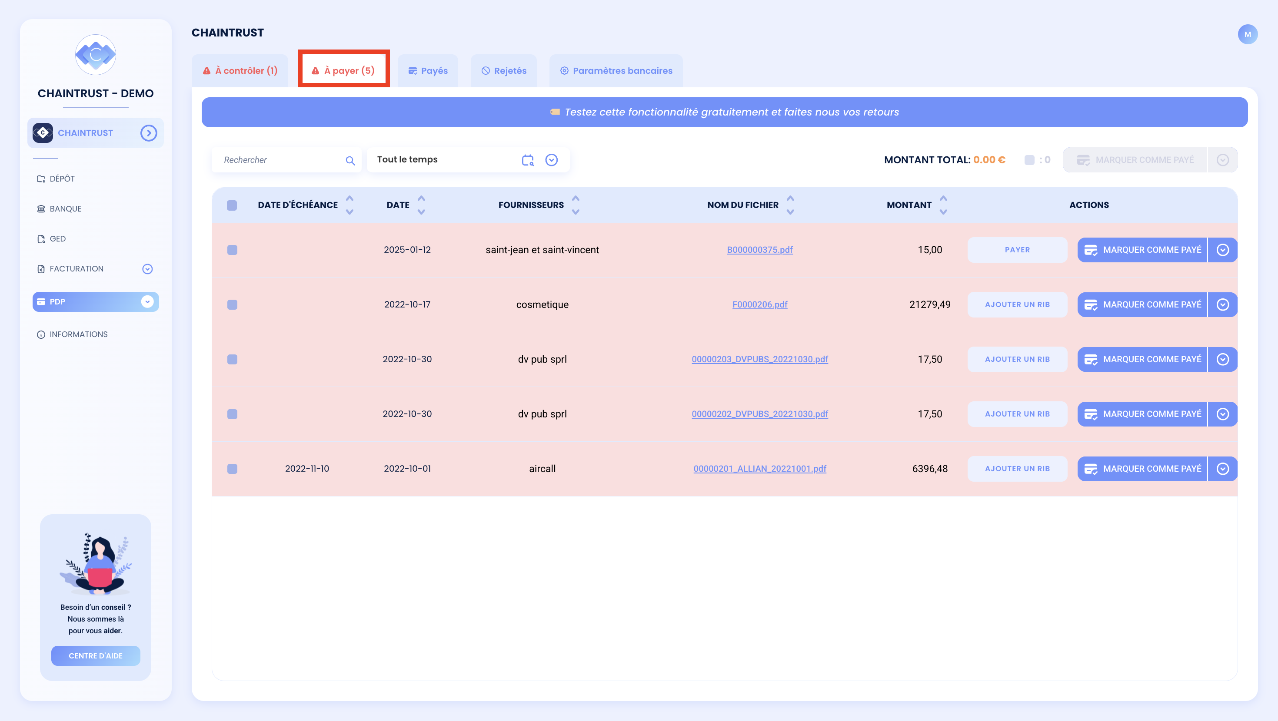
Task: Click the selected count checkbox near total
Action: (x=1029, y=160)
